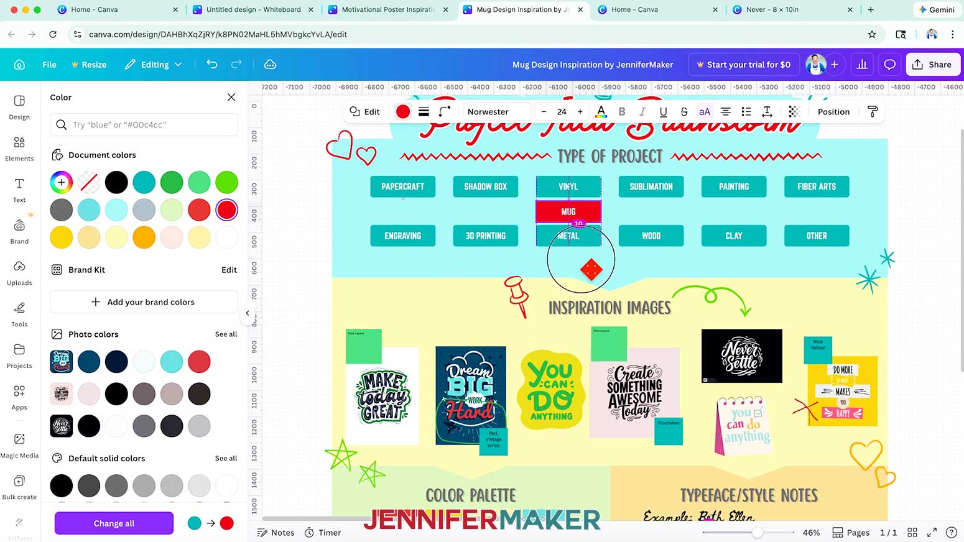The image size is (964, 542).
Task: Go to Canva home icon
Action: pos(19,65)
